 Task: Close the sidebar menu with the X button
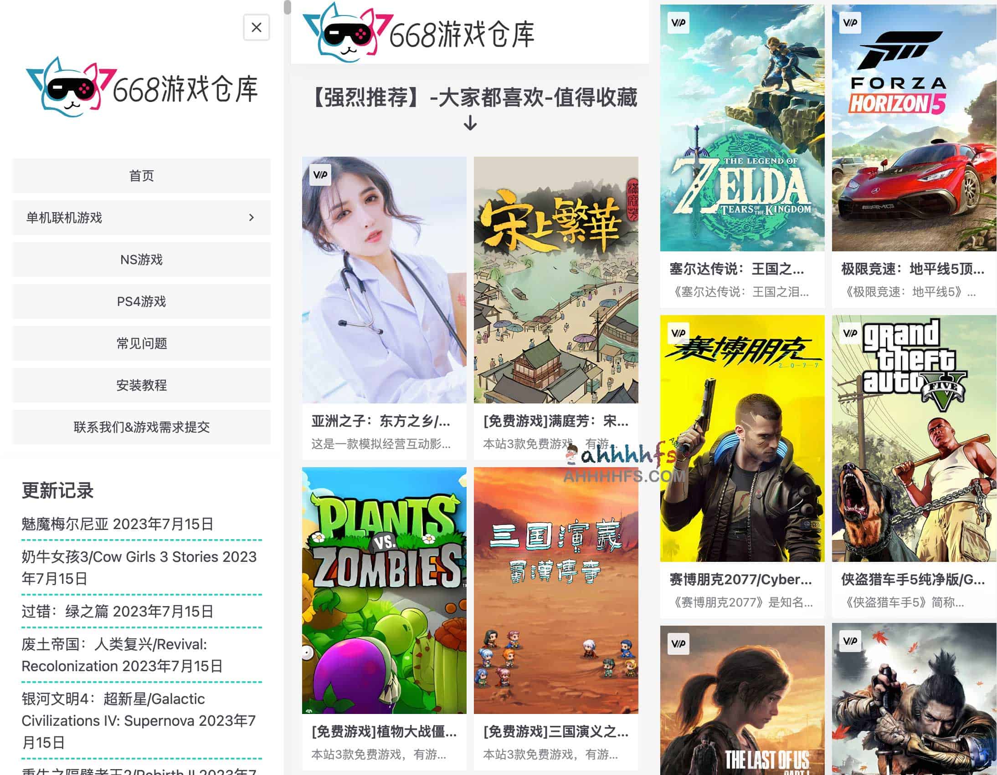257,27
